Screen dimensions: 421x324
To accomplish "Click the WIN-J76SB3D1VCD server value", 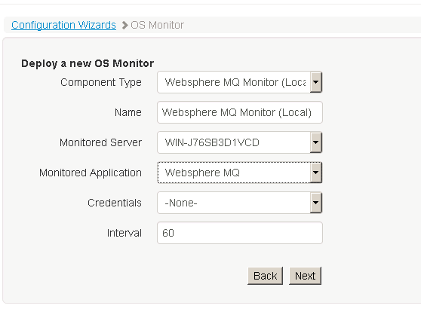I will click(212, 142).
